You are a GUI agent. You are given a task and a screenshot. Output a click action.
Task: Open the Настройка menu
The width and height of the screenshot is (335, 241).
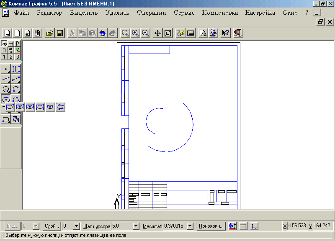pos(260,13)
